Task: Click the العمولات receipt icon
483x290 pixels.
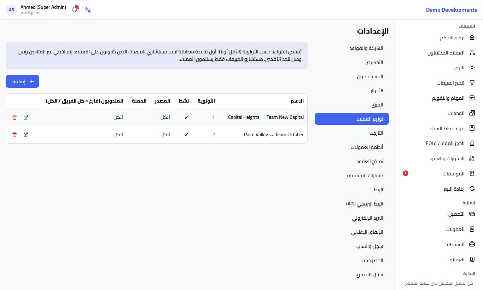Action: pyautogui.click(x=472, y=229)
